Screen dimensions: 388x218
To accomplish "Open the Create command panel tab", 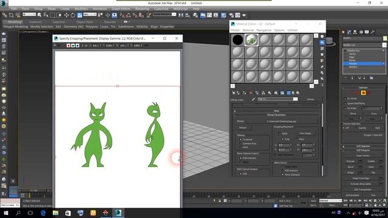I will [344, 32].
